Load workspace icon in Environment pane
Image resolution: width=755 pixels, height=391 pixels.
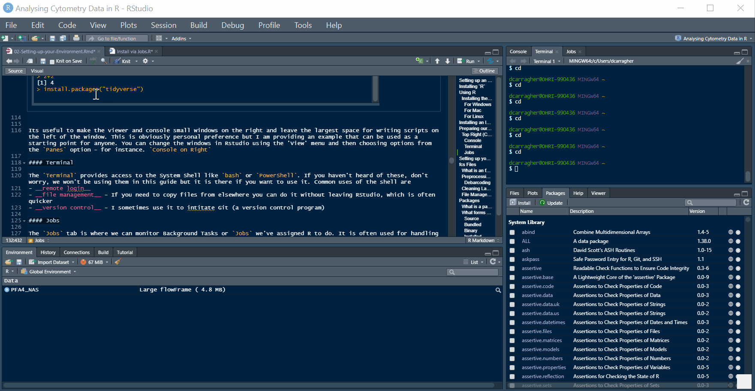[x=9, y=262]
